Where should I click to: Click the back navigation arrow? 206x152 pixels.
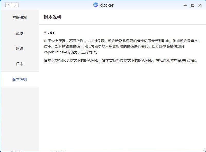pyautogui.click(x=9, y=5)
